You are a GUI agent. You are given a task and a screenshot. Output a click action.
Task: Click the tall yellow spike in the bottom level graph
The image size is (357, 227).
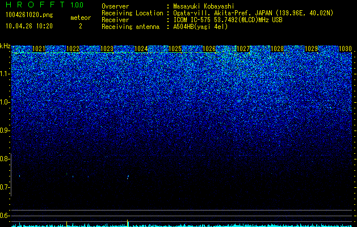pos(127,223)
